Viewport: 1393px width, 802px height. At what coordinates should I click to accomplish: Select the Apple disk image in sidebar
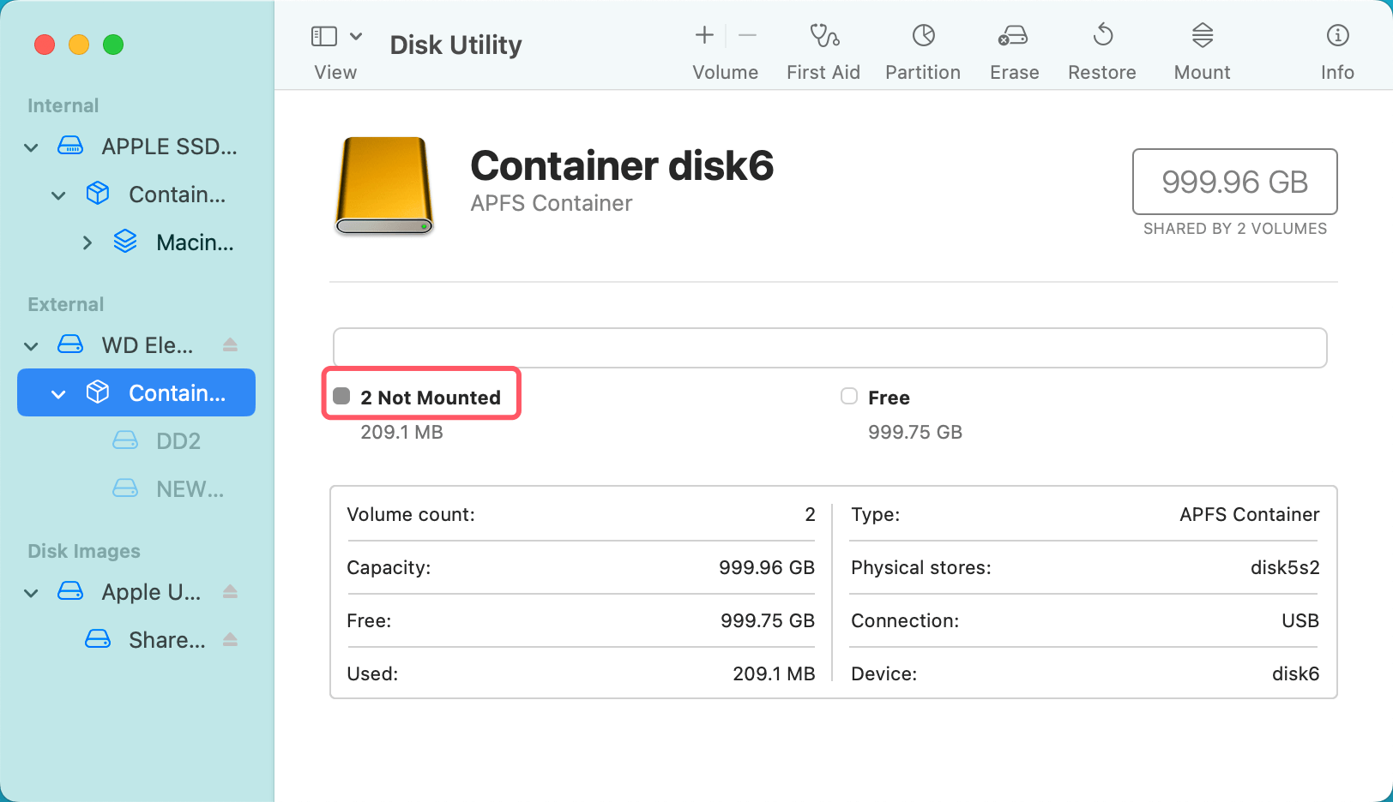(151, 591)
